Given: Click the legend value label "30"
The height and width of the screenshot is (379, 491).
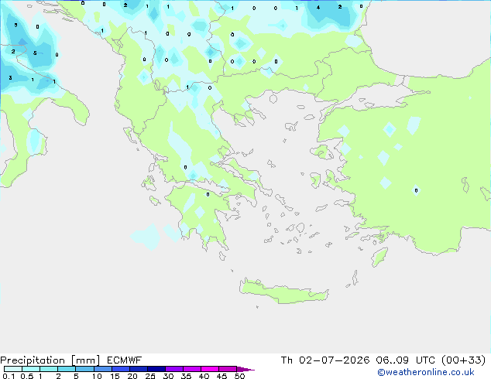Looking at the screenshot, I should (168, 376).
